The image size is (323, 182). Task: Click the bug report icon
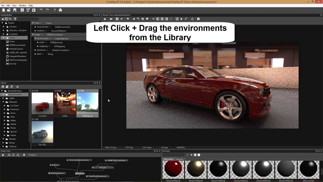(60, 10)
